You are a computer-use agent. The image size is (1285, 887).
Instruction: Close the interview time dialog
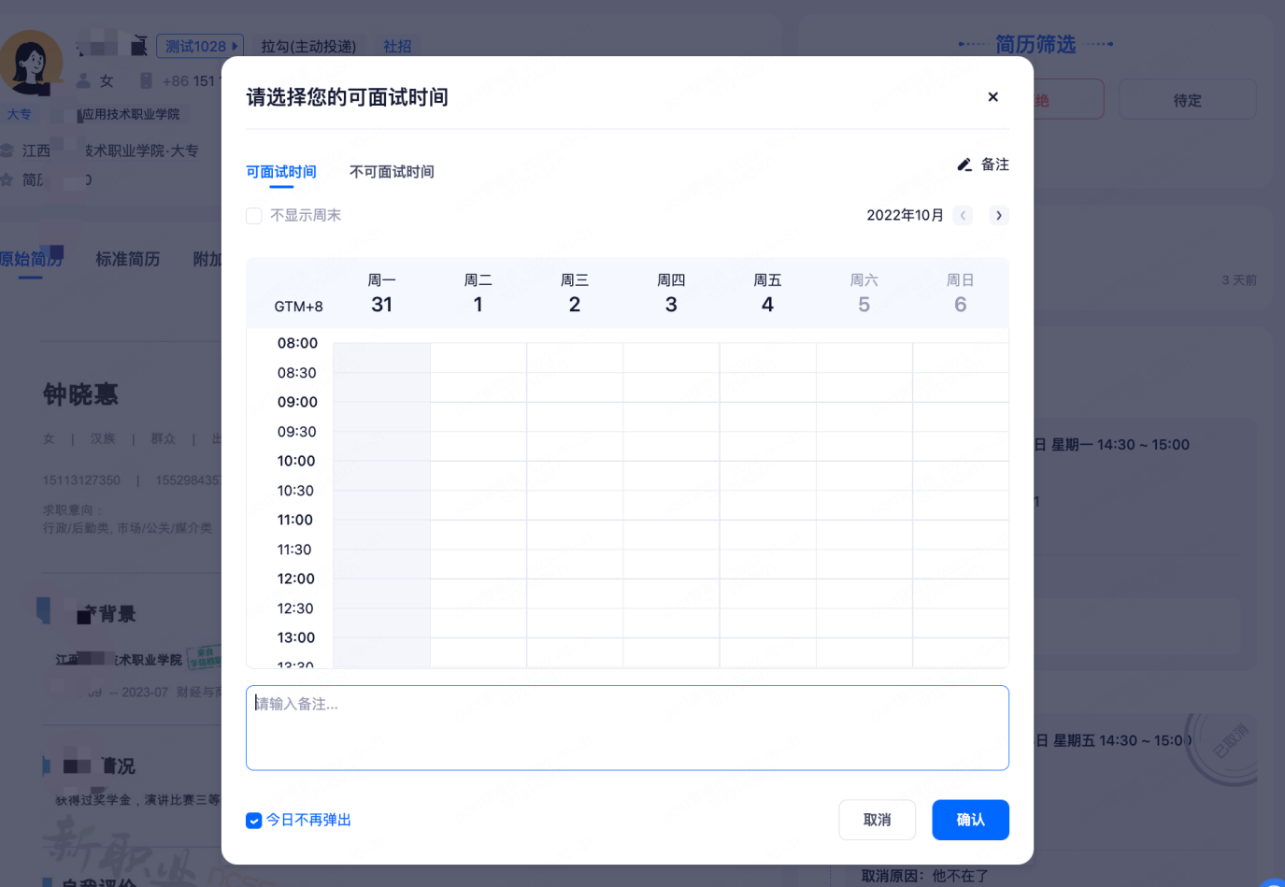[x=992, y=97]
